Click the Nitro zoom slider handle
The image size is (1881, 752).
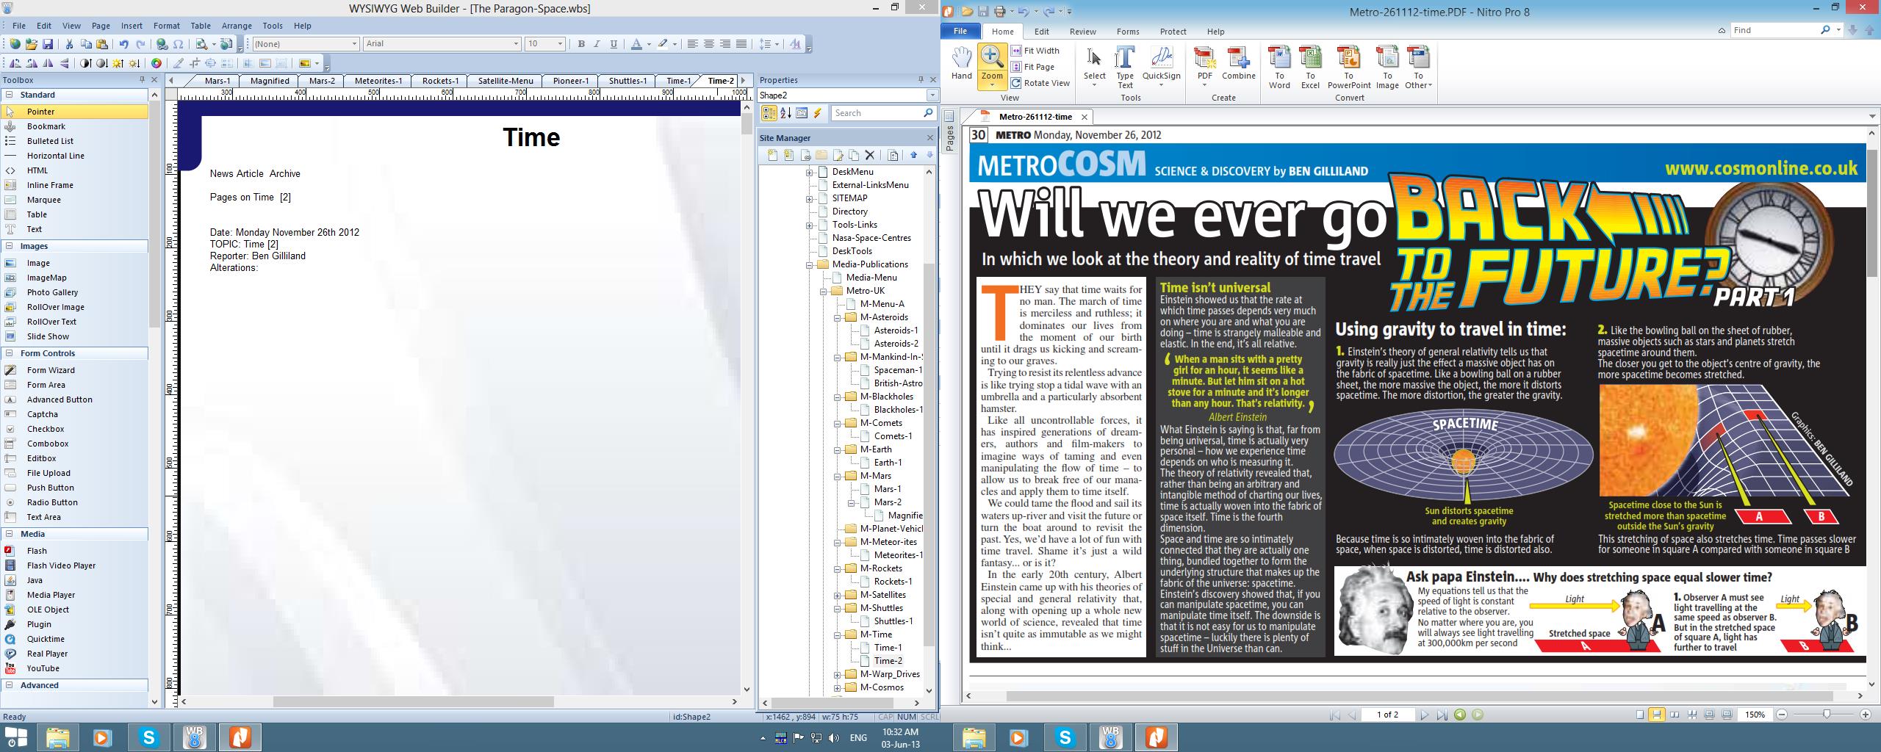click(x=1827, y=715)
